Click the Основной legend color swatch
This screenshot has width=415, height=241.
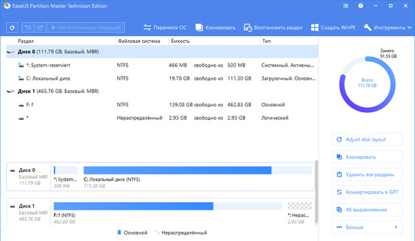click(x=119, y=233)
